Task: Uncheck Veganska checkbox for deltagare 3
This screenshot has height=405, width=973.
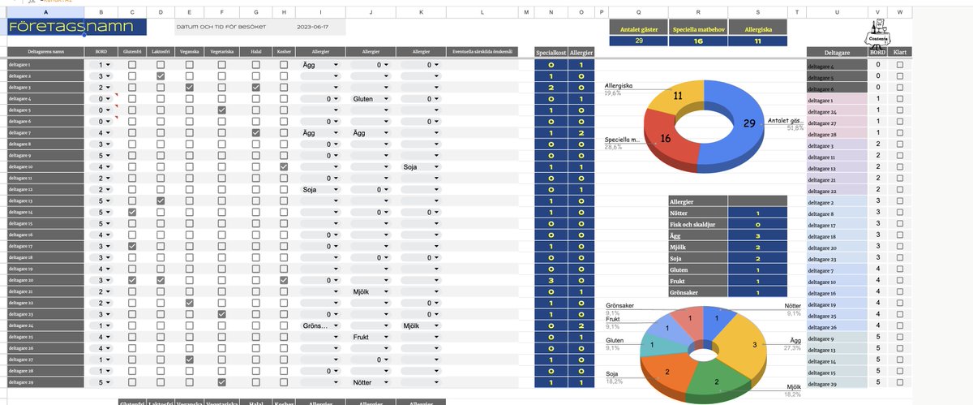Action: point(189,87)
